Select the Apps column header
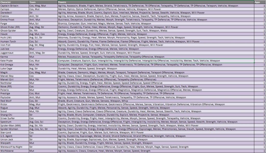This screenshot has width=266, height=153. point(260,2)
